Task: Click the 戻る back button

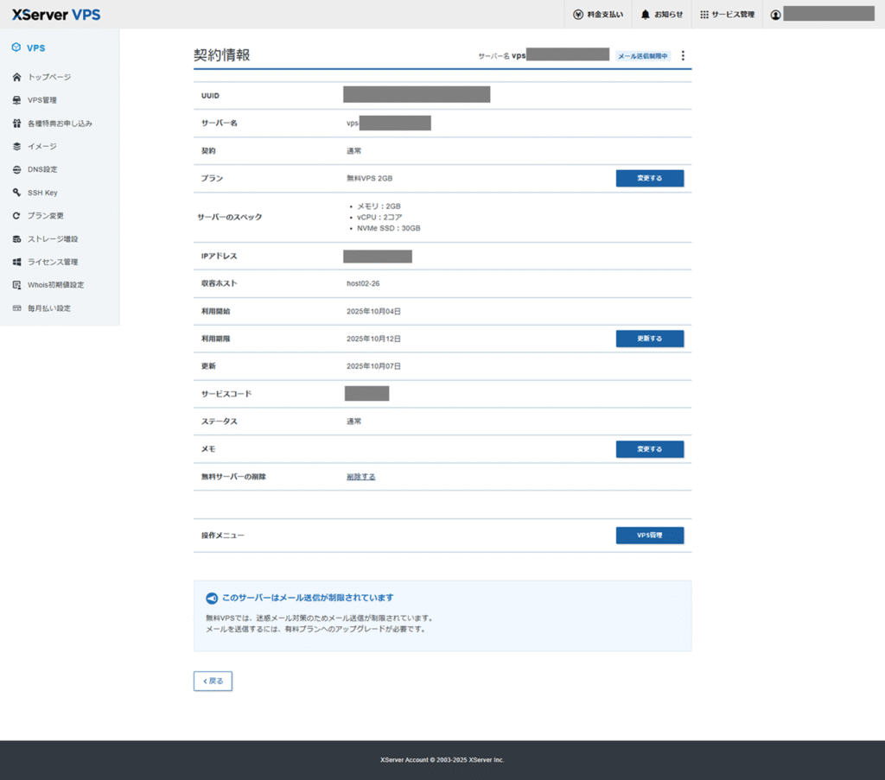Action: pos(213,681)
